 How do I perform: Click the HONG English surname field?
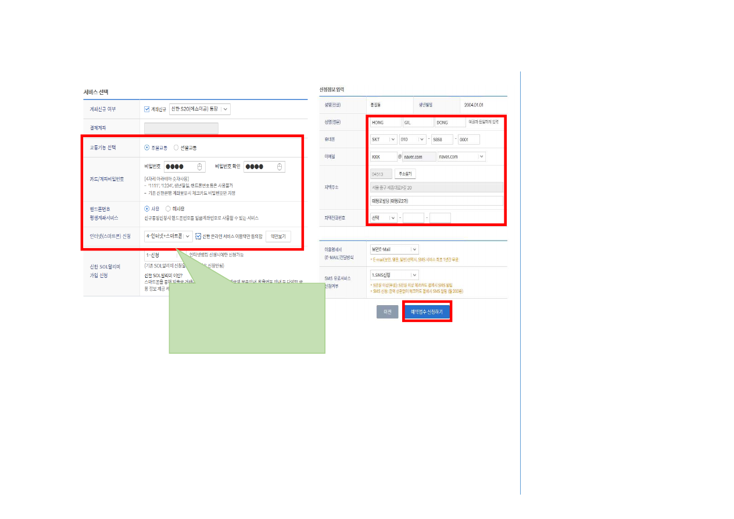click(385, 123)
